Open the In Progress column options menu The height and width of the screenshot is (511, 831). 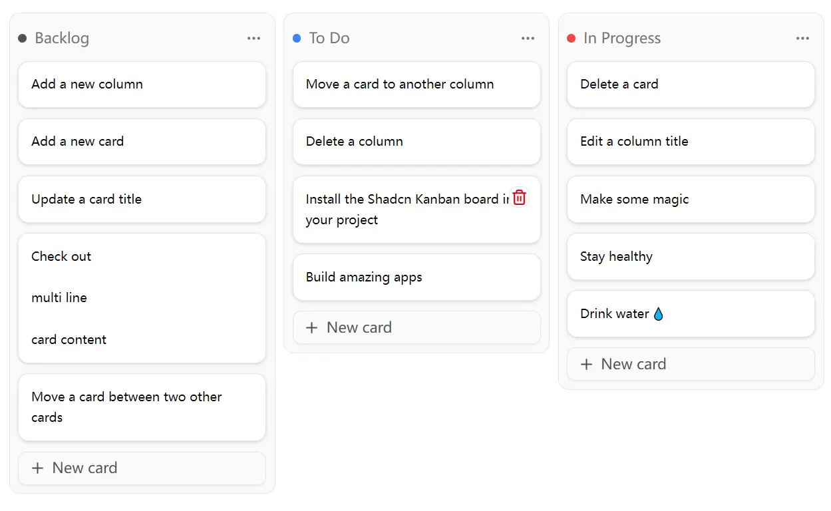802,38
